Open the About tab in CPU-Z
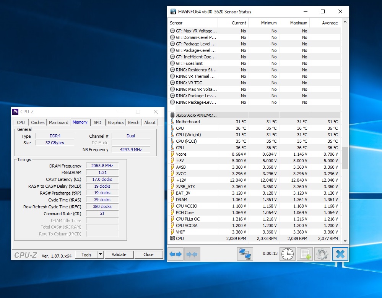This screenshot has height=298, width=382. pyautogui.click(x=150, y=122)
